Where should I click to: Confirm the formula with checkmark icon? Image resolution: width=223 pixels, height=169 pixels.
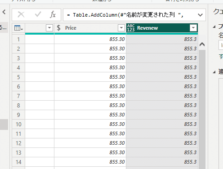(x=38, y=15)
